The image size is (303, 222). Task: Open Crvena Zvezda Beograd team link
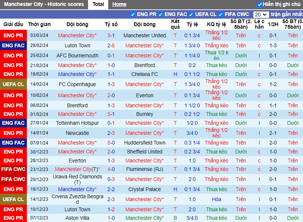pyautogui.click(x=77, y=199)
